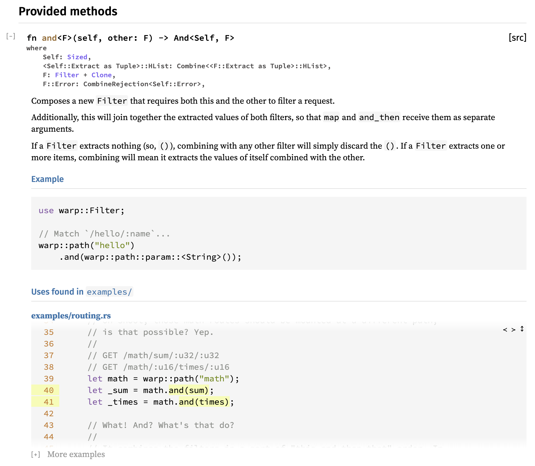
Task: Open the Clone trait link
Action: pyautogui.click(x=102, y=75)
